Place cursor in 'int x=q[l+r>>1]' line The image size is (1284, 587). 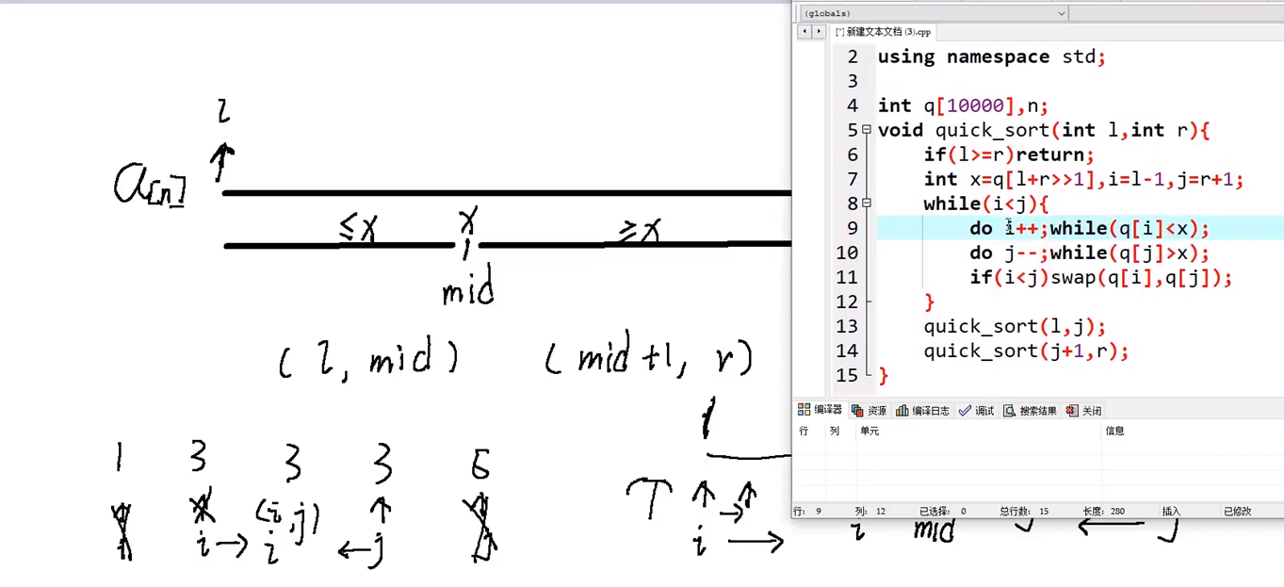pos(1083,179)
